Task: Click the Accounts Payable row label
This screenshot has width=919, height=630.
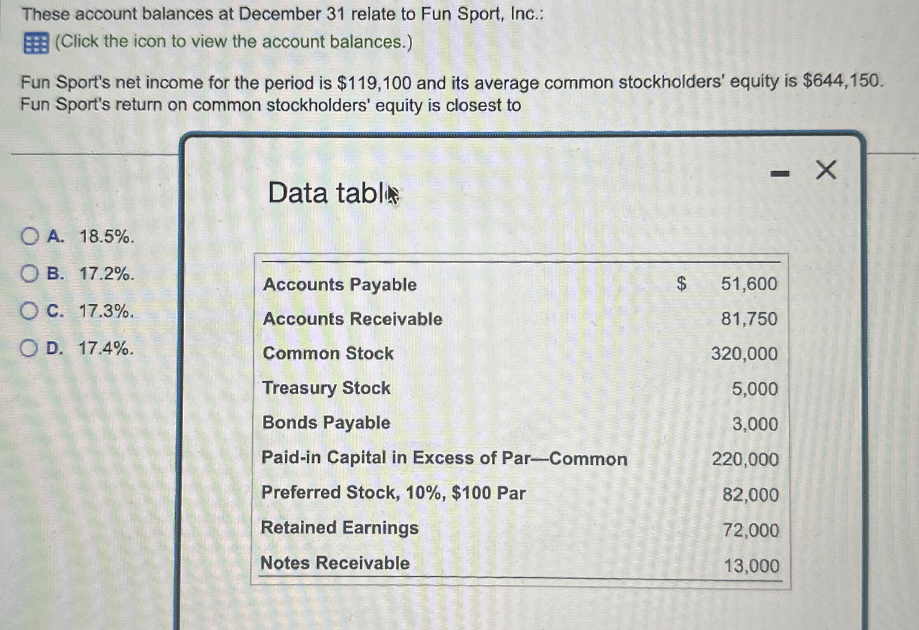Action: coord(340,284)
